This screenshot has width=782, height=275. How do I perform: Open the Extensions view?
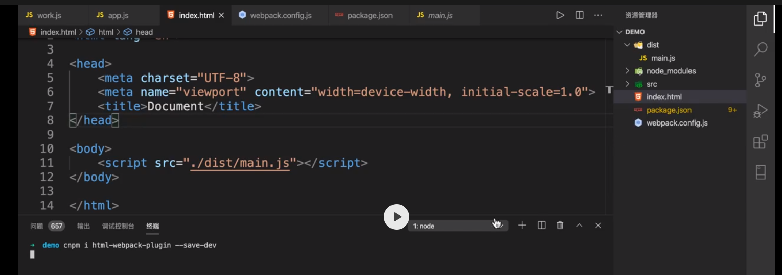pyautogui.click(x=761, y=141)
